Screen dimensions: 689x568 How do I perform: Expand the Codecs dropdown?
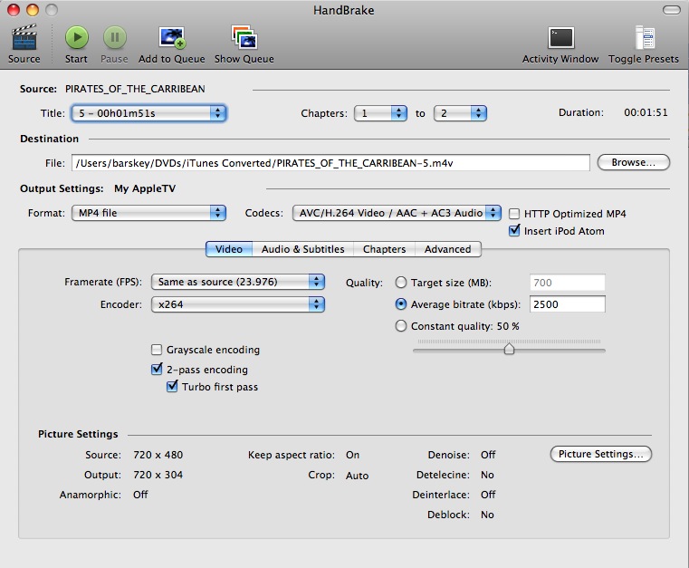tap(397, 213)
